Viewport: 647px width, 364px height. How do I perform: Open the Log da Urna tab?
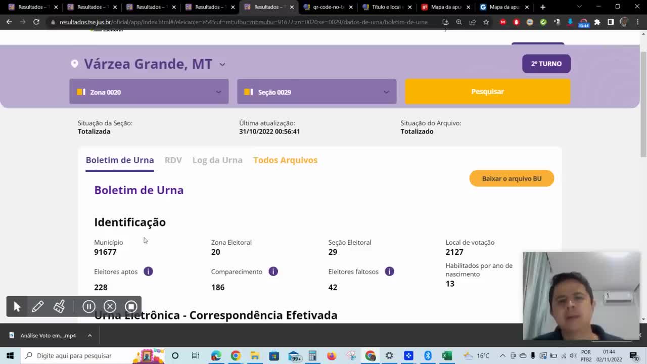click(217, 160)
